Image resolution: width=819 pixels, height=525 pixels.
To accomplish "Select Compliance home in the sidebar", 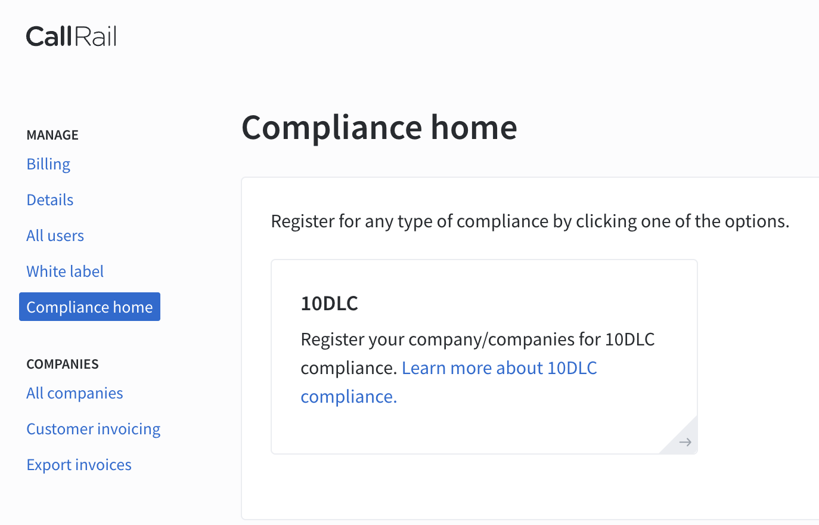I will (x=89, y=307).
